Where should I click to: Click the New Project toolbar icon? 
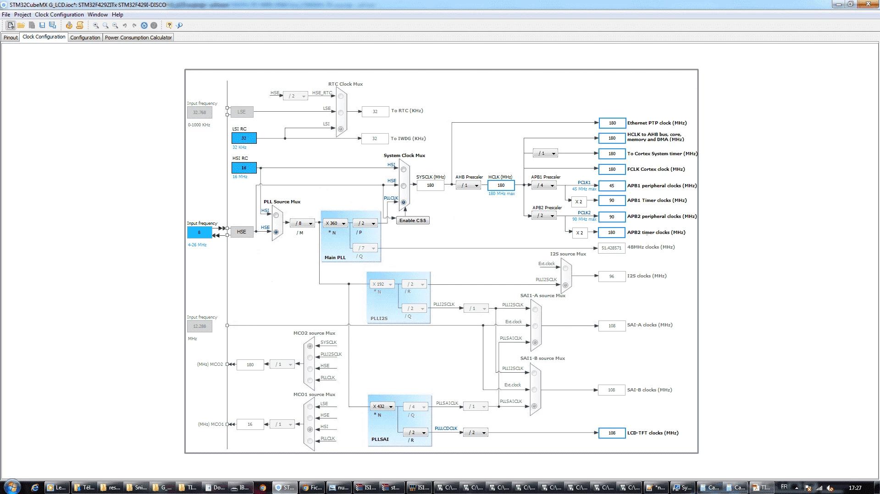(x=11, y=26)
